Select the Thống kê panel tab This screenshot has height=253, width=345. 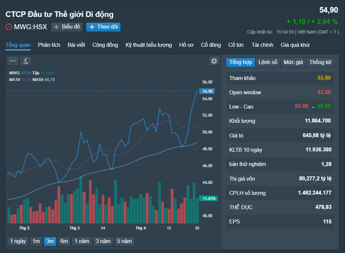[x=320, y=62]
